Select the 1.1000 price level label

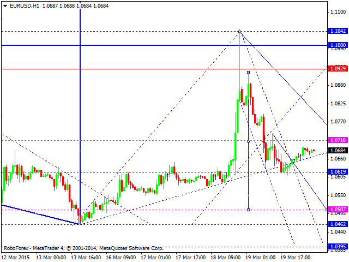(x=338, y=45)
